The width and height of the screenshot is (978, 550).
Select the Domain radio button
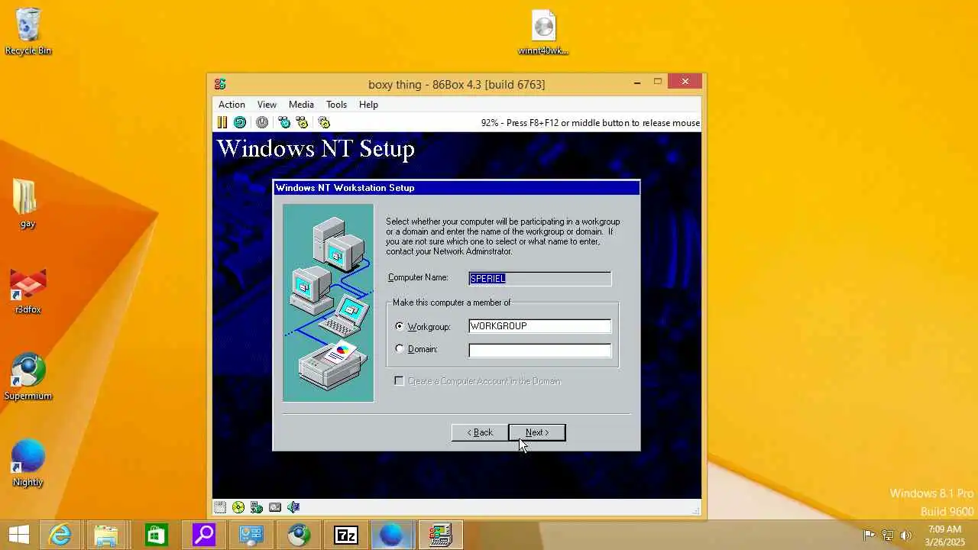(400, 349)
